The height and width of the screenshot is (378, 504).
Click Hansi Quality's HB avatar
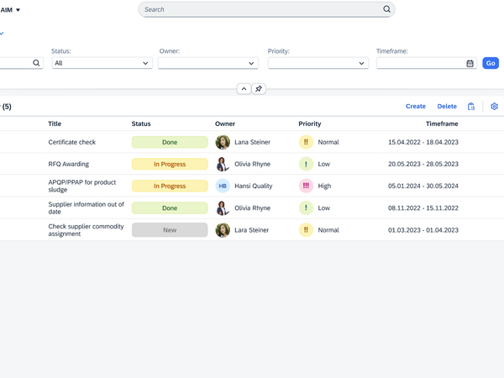point(223,186)
